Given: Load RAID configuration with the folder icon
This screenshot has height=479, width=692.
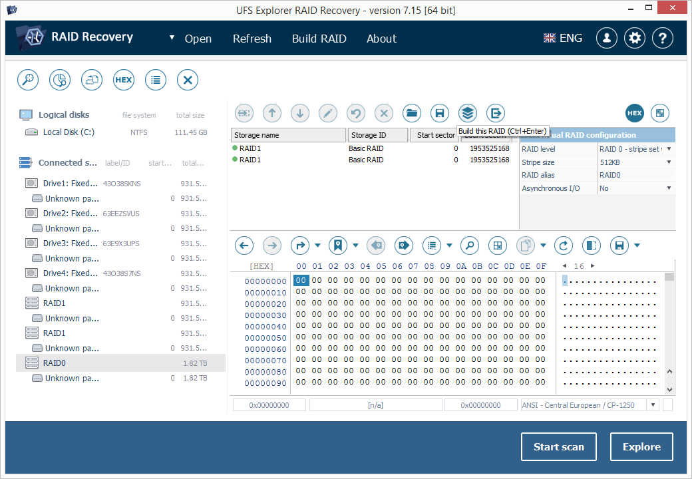Looking at the screenshot, I should coord(412,113).
